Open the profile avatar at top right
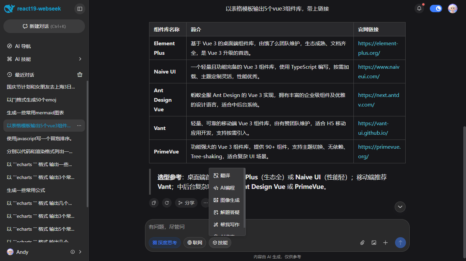This screenshot has width=466, height=261. (x=453, y=9)
